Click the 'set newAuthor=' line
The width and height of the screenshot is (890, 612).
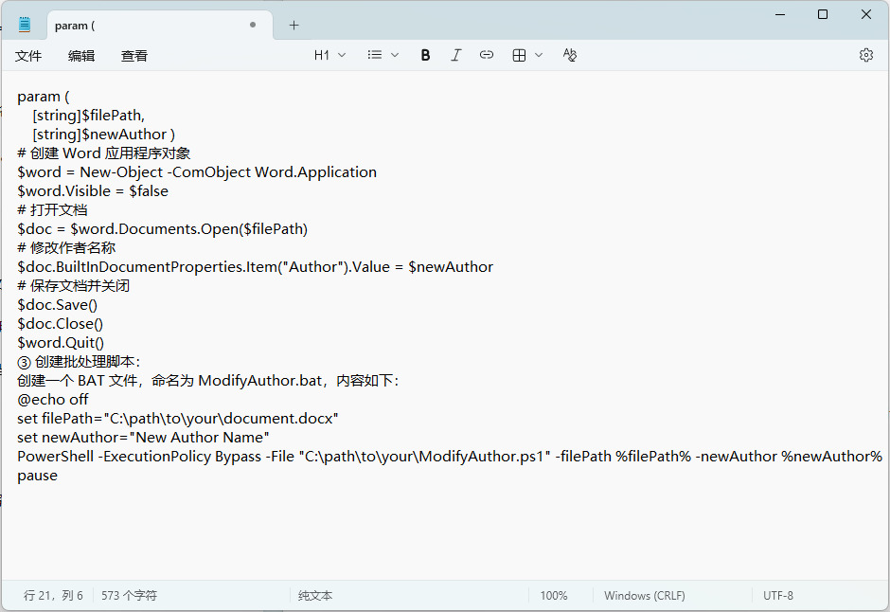[x=143, y=437]
